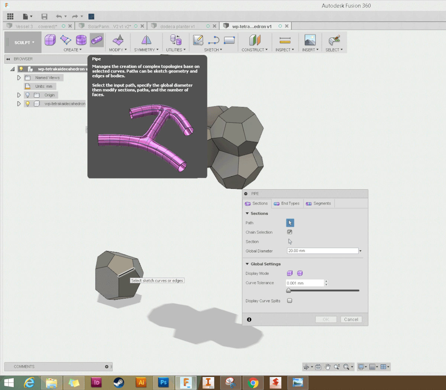Adjust the Curve Tolerance slider
This screenshot has width=446, height=390.
[288, 290]
